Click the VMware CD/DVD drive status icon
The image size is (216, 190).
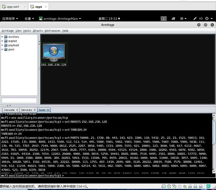coord(169,187)
